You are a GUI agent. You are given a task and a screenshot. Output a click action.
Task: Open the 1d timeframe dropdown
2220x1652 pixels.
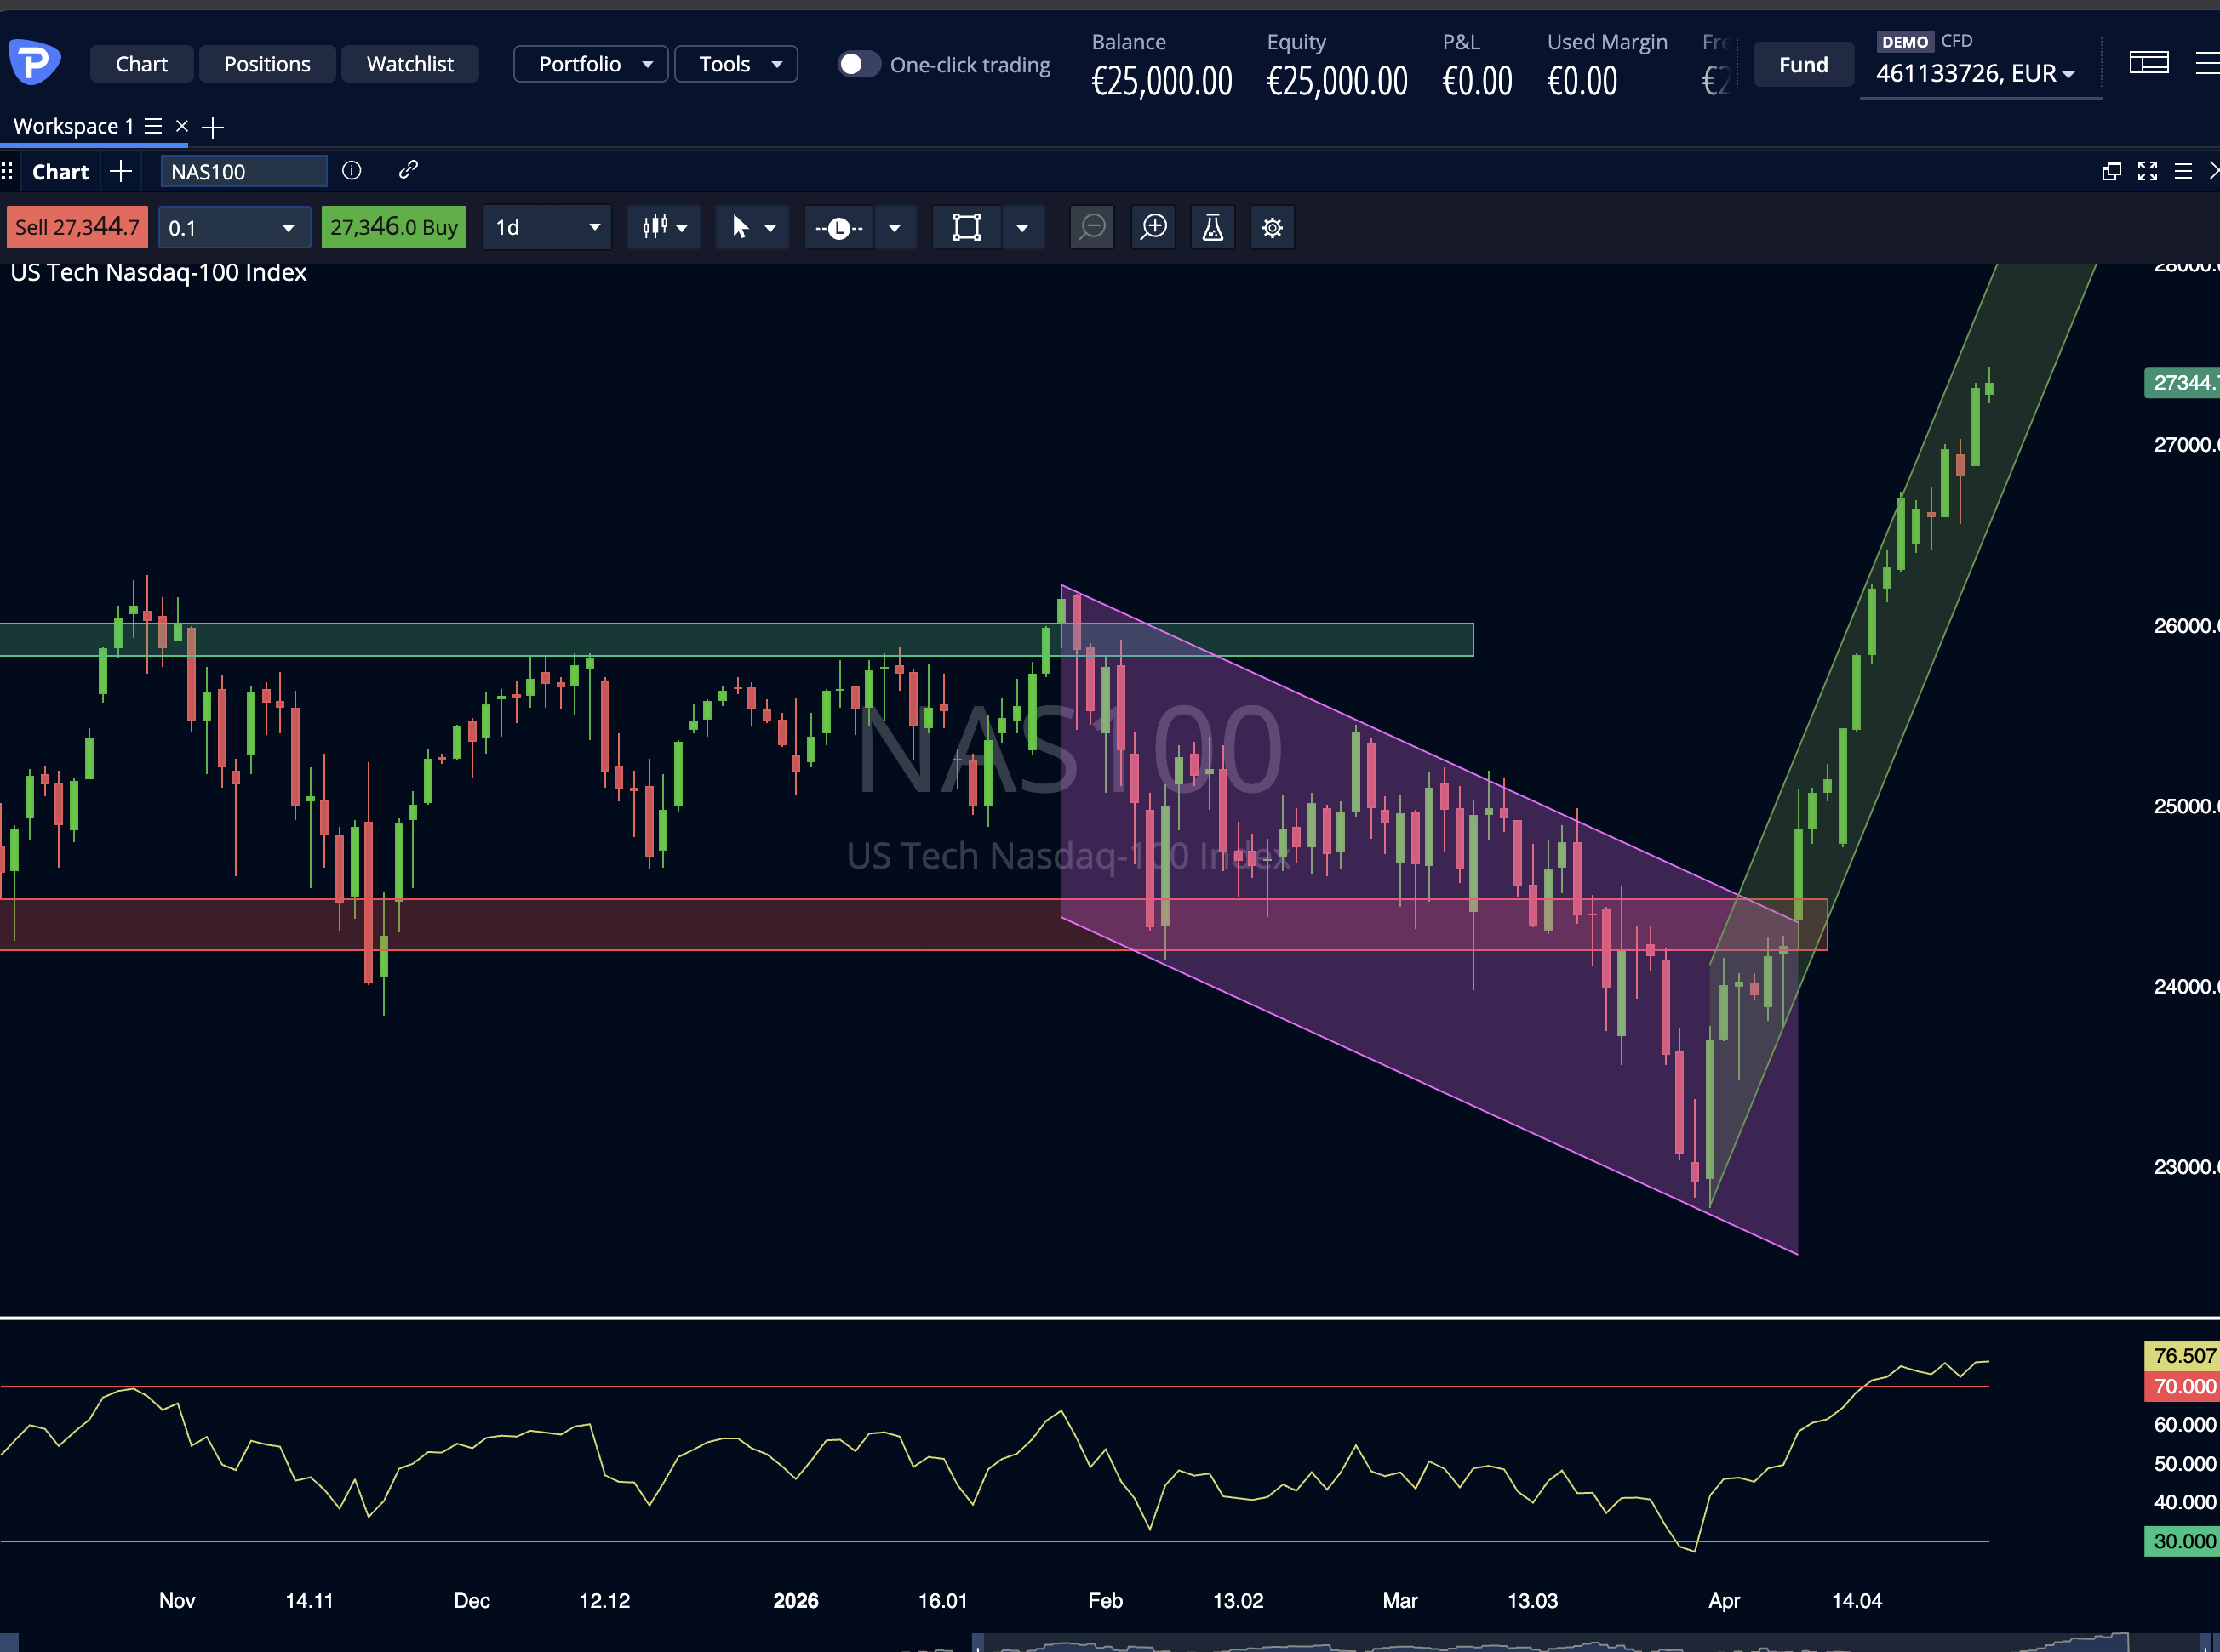[546, 227]
